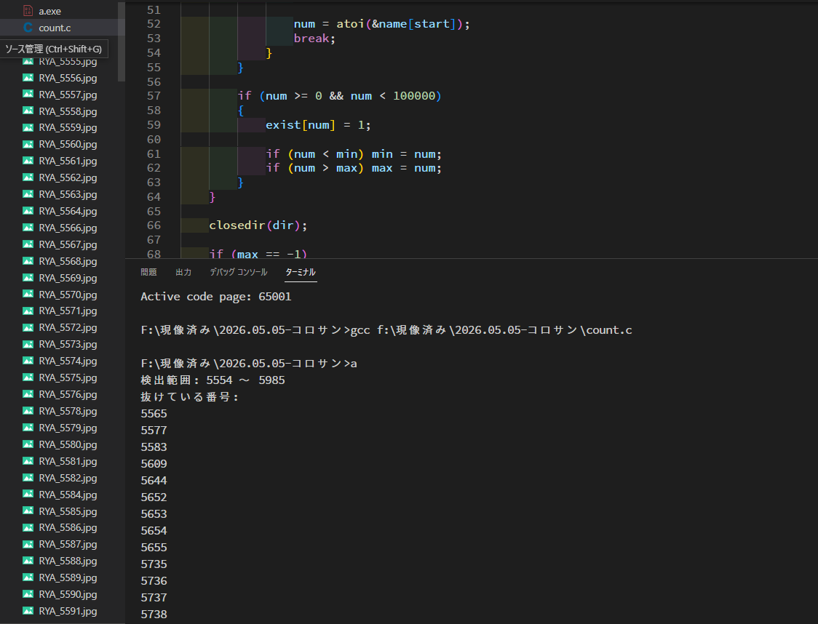Switch to the 問題 panel tab
This screenshot has width=818, height=624.
[x=148, y=272]
